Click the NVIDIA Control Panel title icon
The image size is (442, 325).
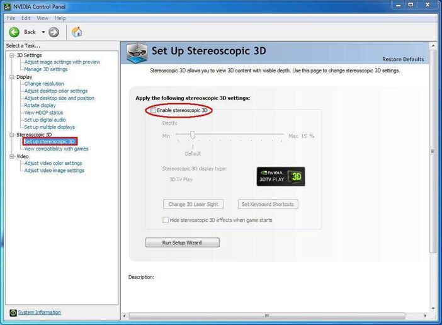(6, 6)
